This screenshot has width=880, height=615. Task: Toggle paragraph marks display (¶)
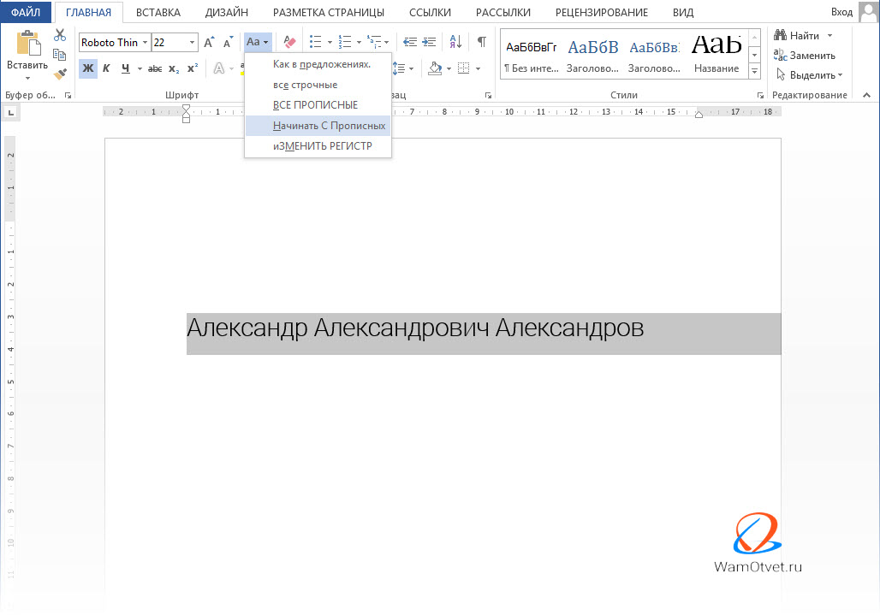click(481, 42)
